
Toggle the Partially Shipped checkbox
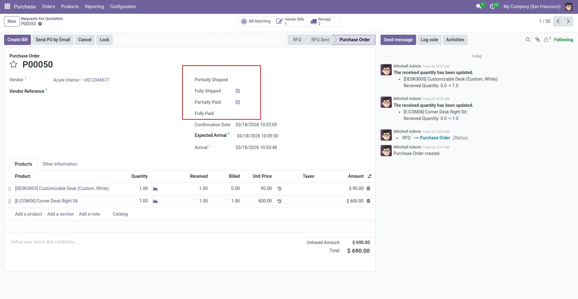pyautogui.click(x=238, y=80)
